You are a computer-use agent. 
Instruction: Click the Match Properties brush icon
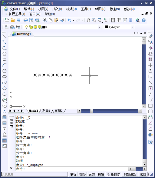pyautogui.click(x=62, y=20)
